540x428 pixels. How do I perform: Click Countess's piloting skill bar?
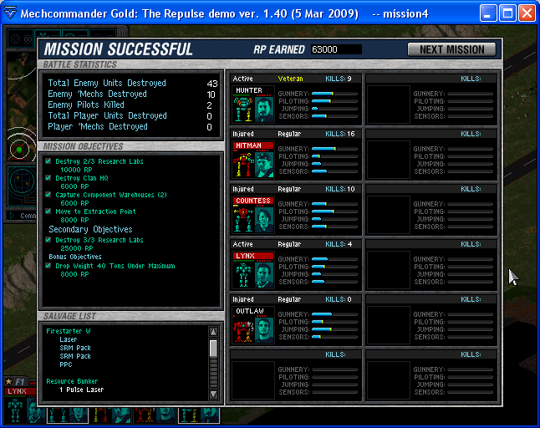334,211
